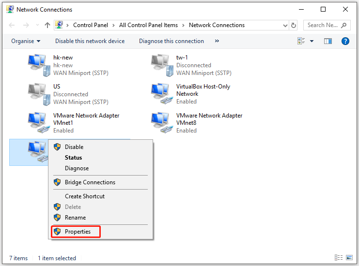359x266 pixels.
Task: Click the shield icon beside Properties
Action: [57, 232]
